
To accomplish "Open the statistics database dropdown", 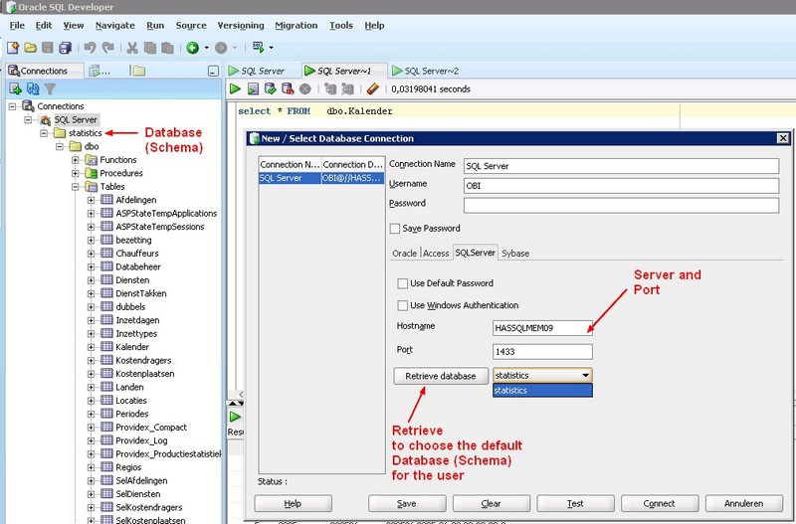I will point(585,376).
